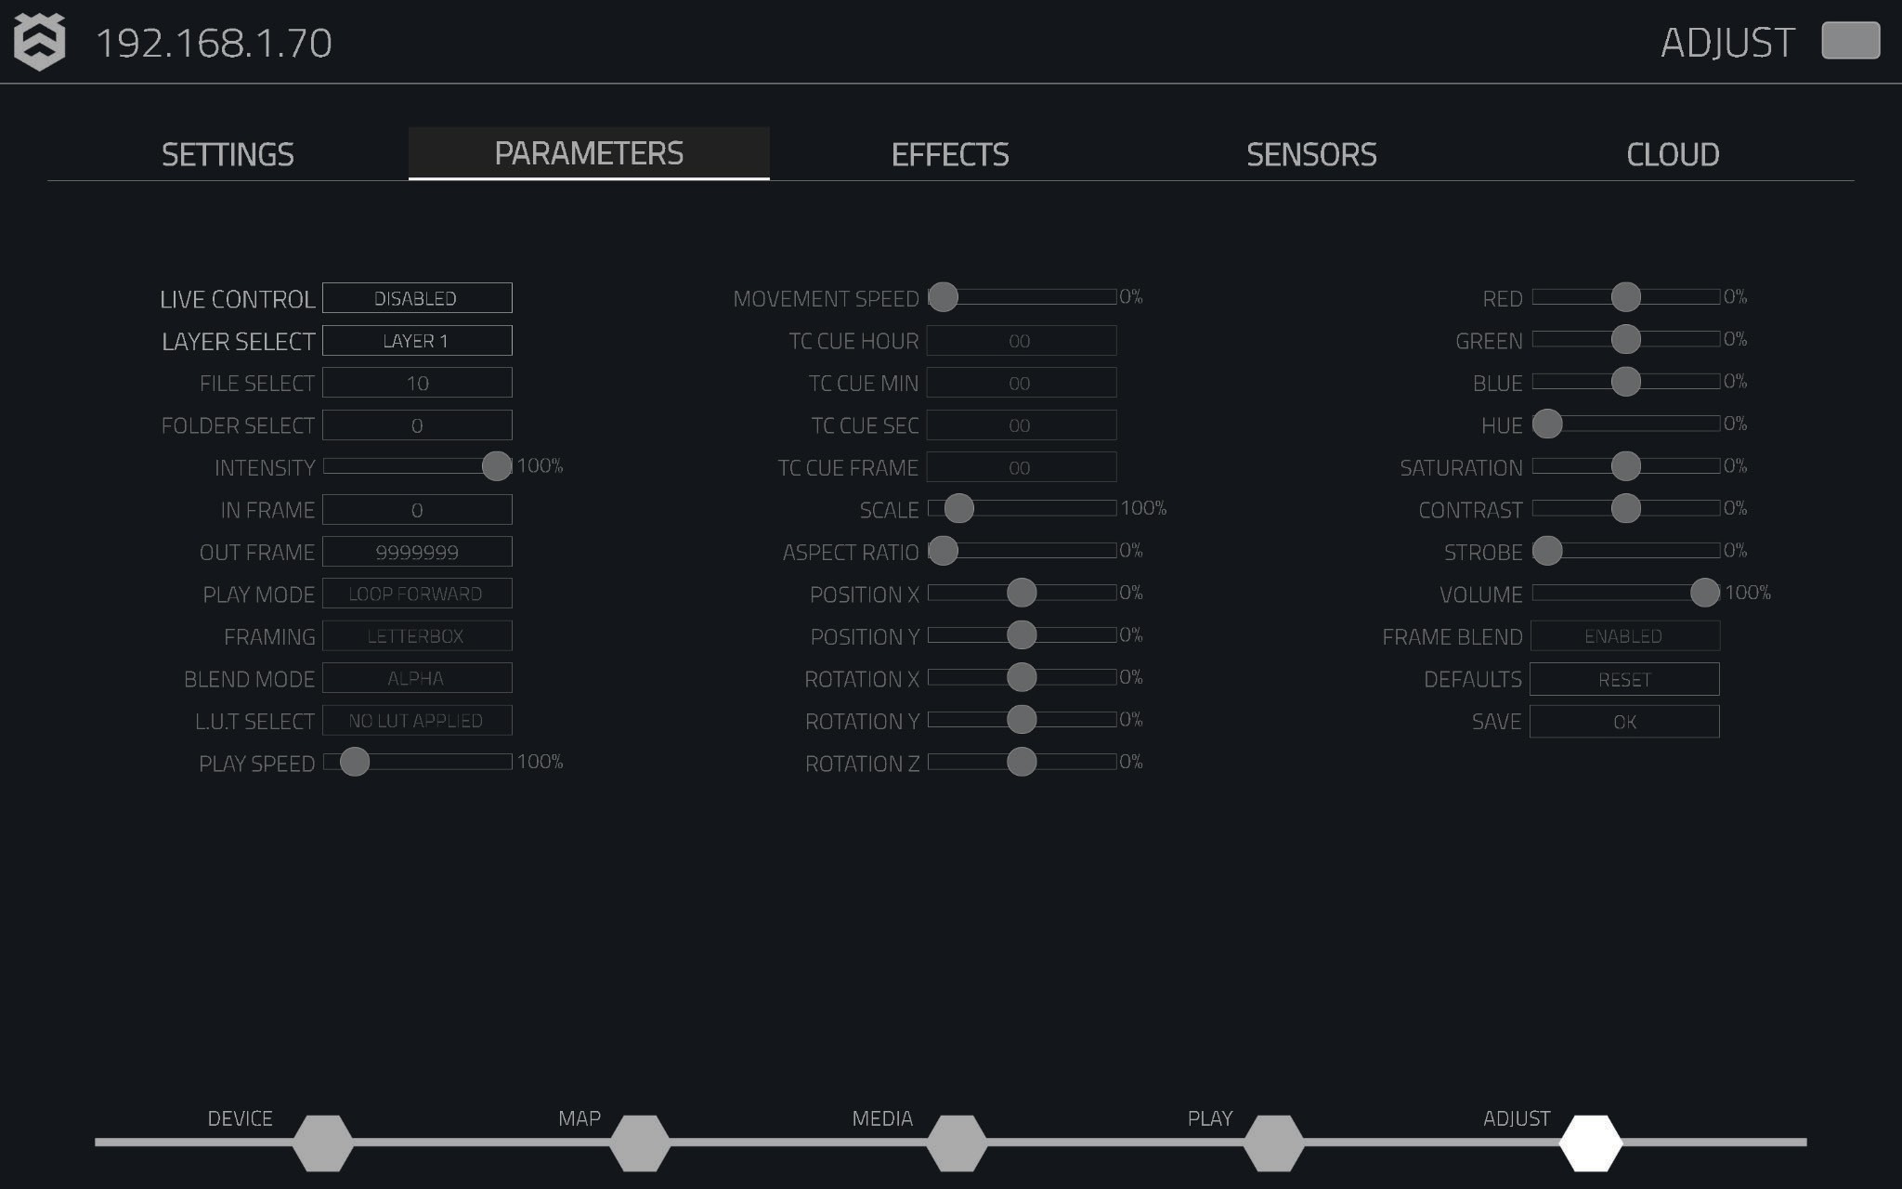Select LAYER SELECT dropdown
Image resolution: width=1902 pixels, height=1189 pixels.
click(x=416, y=340)
